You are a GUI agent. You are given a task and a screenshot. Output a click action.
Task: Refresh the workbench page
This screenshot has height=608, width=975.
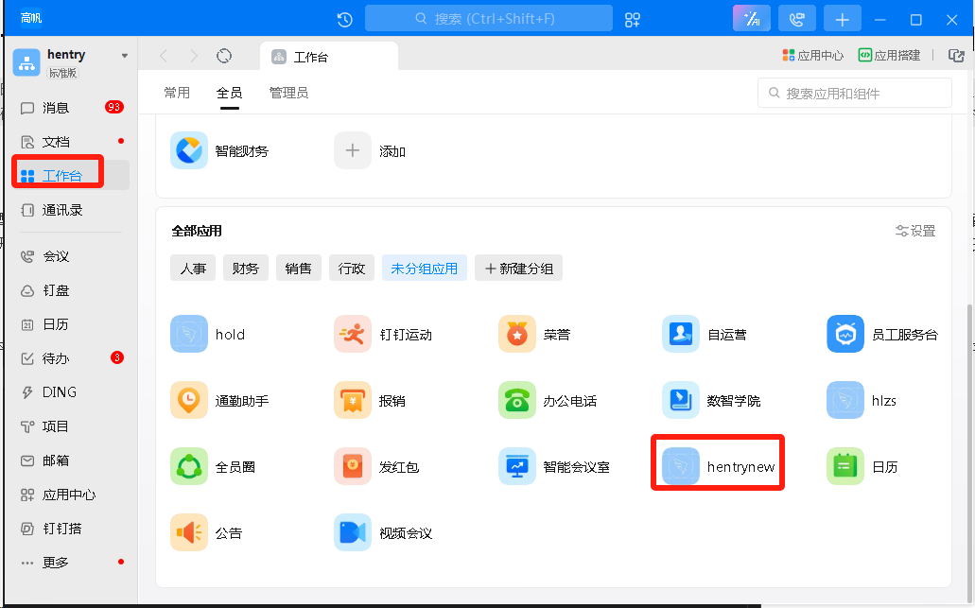tap(224, 56)
